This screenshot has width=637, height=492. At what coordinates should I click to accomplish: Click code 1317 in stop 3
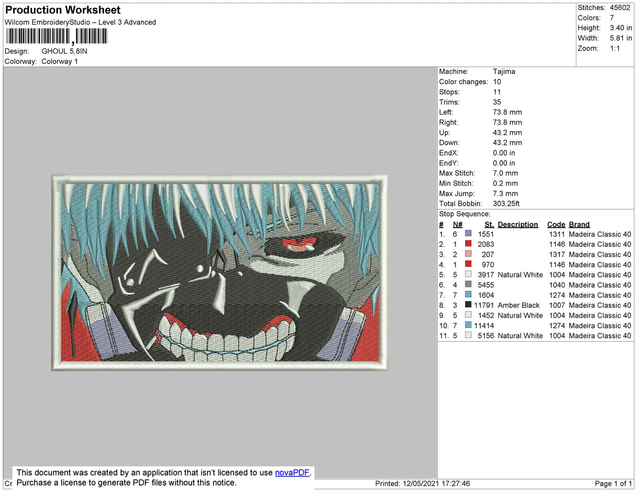coord(556,254)
